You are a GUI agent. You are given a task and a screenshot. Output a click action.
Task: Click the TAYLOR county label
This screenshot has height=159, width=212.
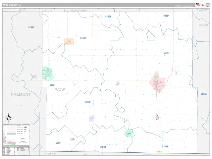203,25
